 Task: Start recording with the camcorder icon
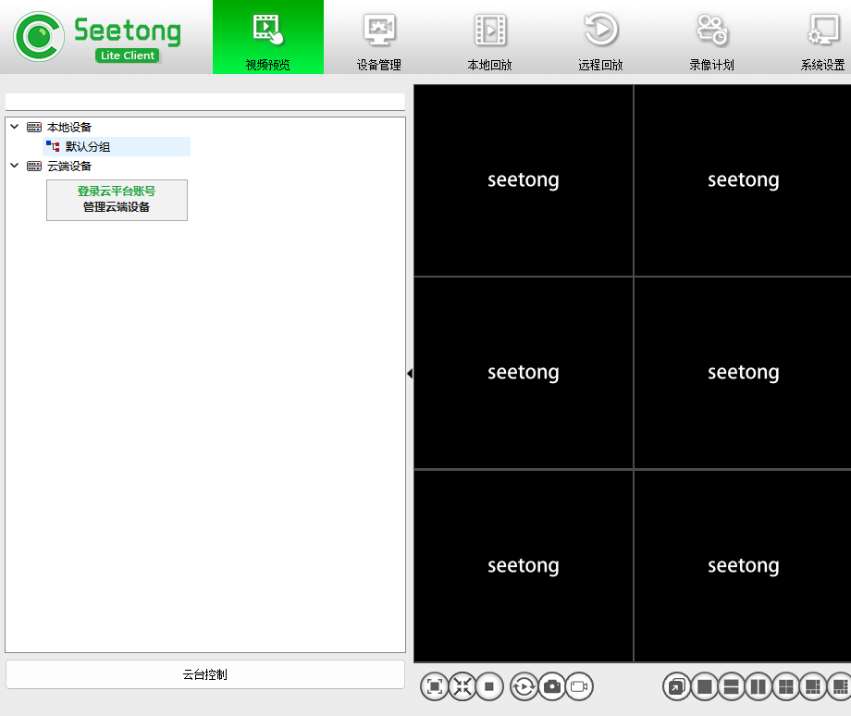point(580,687)
